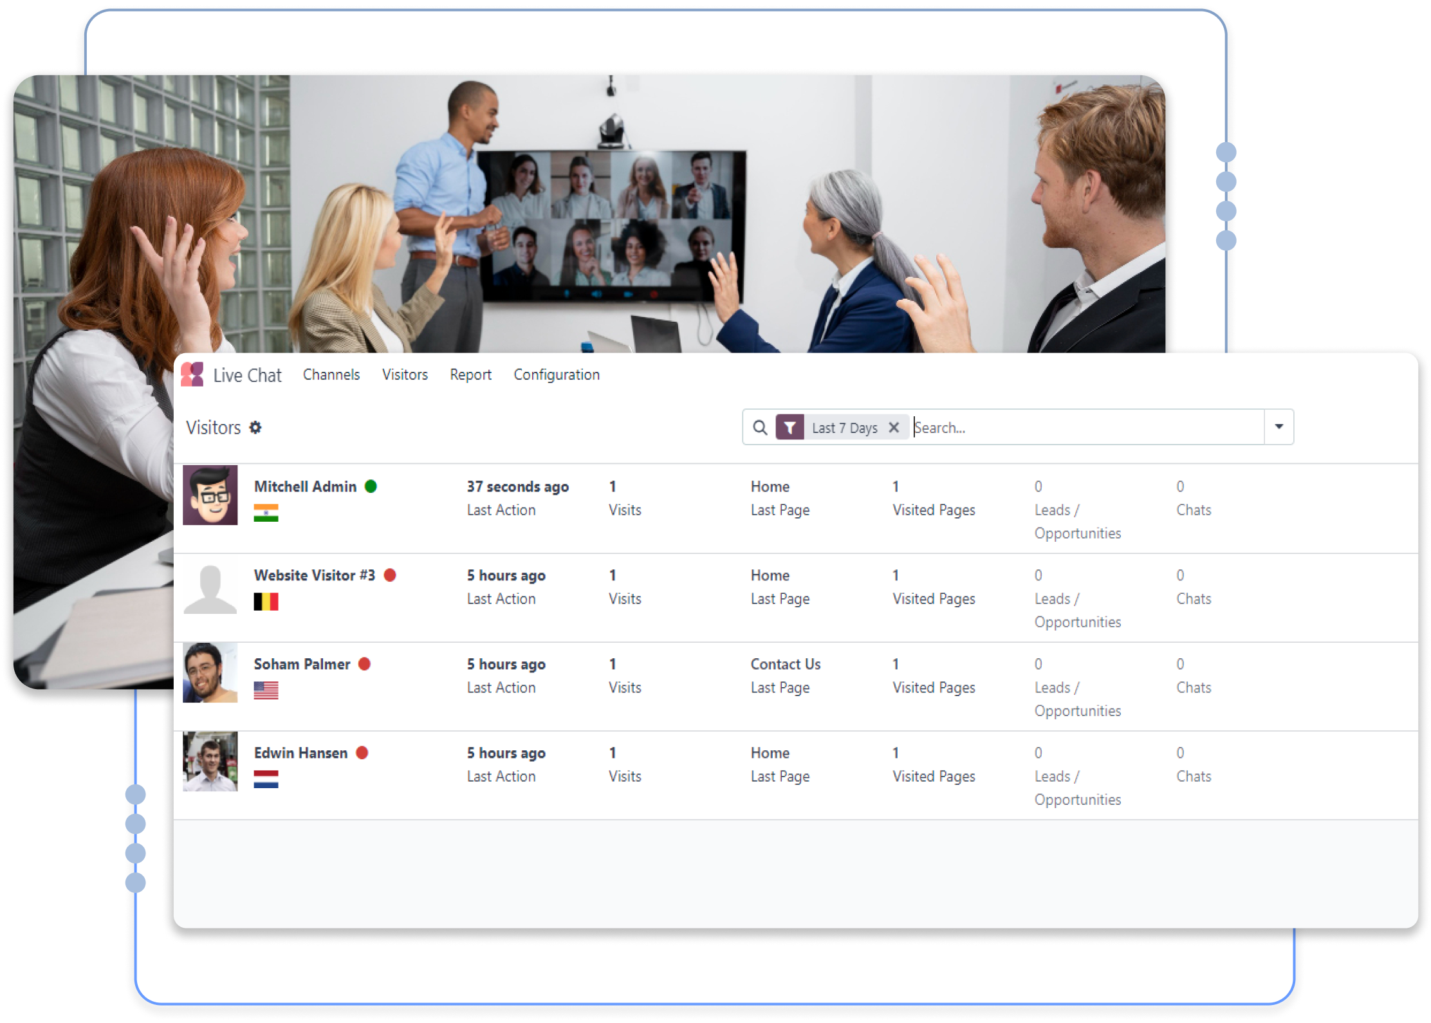Click the Visitors settings gear icon
The image size is (1431, 1023).
pyautogui.click(x=257, y=427)
